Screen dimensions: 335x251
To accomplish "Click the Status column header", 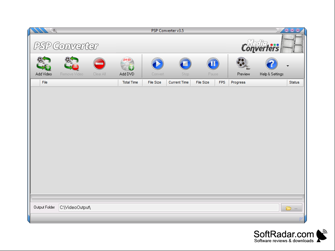I will coord(295,82).
